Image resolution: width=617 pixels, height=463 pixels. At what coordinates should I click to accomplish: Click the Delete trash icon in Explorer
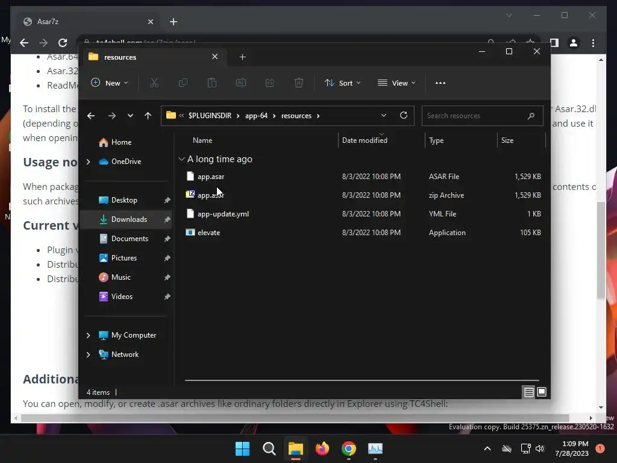pyautogui.click(x=299, y=83)
